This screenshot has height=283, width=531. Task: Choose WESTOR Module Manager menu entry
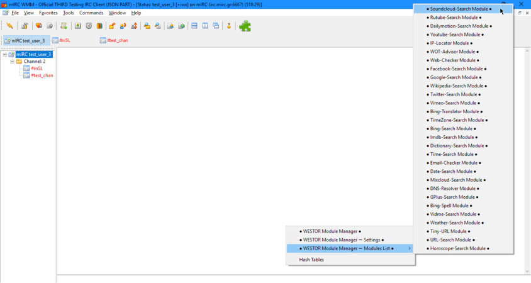(x=350, y=231)
